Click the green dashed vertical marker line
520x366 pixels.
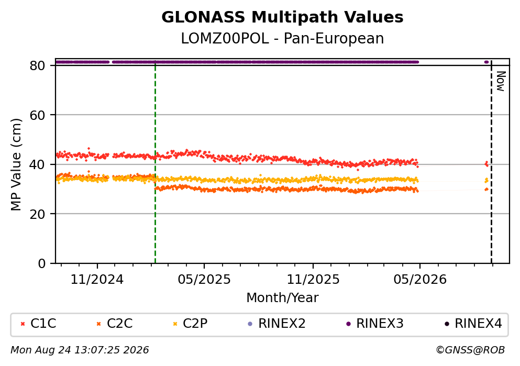point(155,162)
